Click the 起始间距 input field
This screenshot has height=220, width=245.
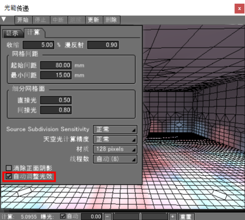coord(56,65)
